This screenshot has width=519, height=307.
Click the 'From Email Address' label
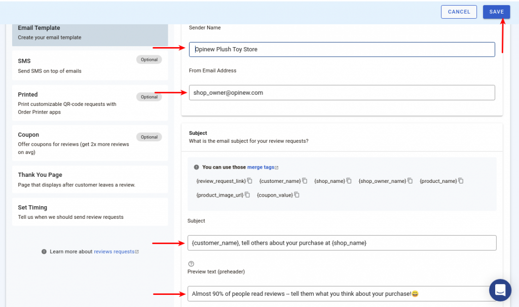[212, 70]
